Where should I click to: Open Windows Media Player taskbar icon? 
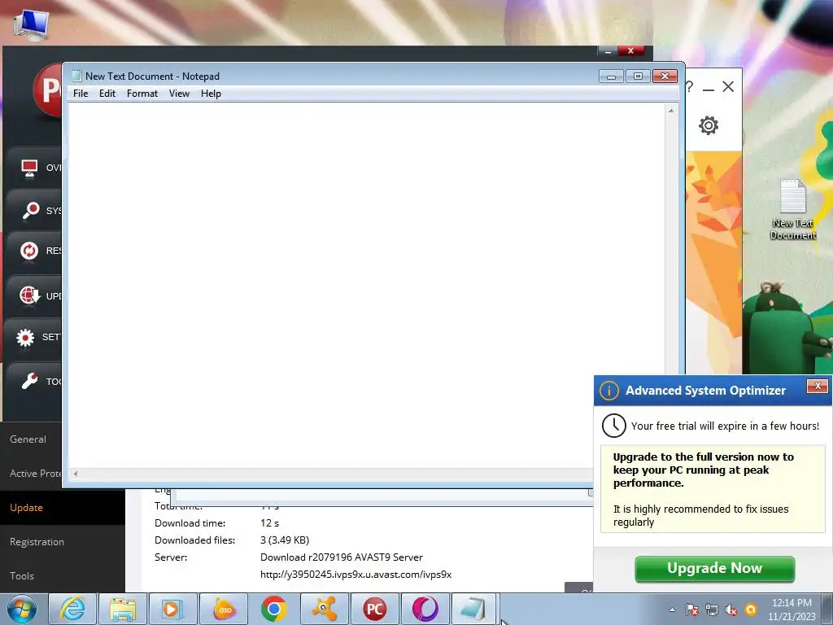pyautogui.click(x=172, y=609)
